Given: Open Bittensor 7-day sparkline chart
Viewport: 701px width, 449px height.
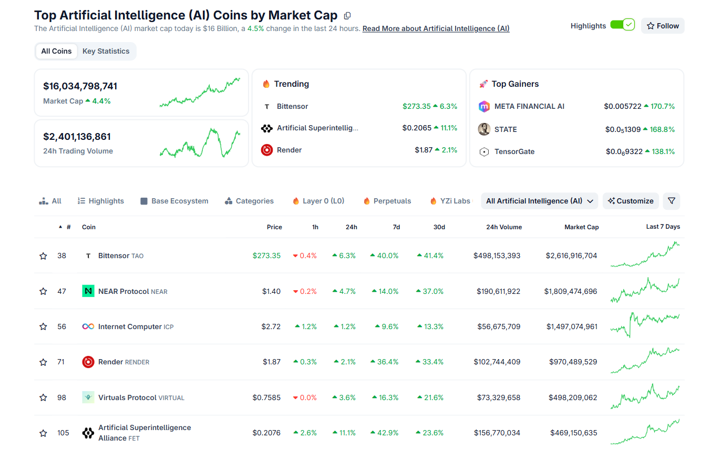Looking at the screenshot, I should click(645, 256).
